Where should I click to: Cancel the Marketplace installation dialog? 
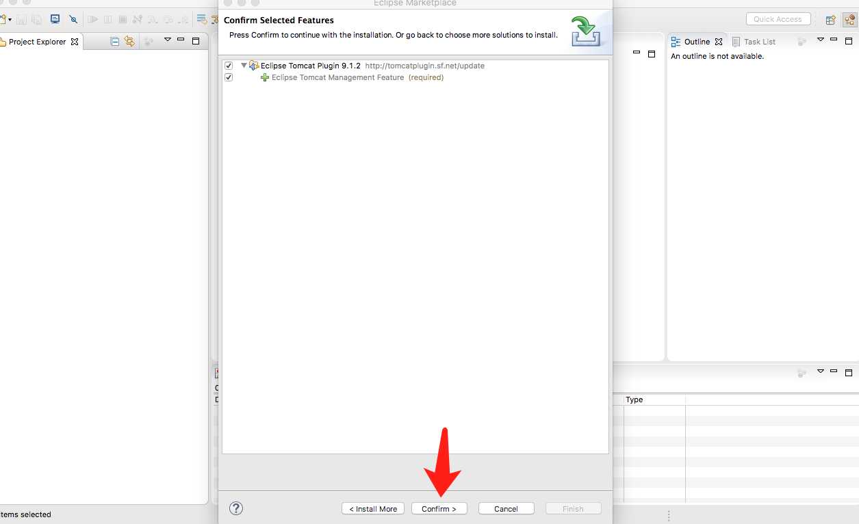coord(506,508)
